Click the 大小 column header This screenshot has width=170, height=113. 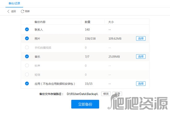click(111, 22)
